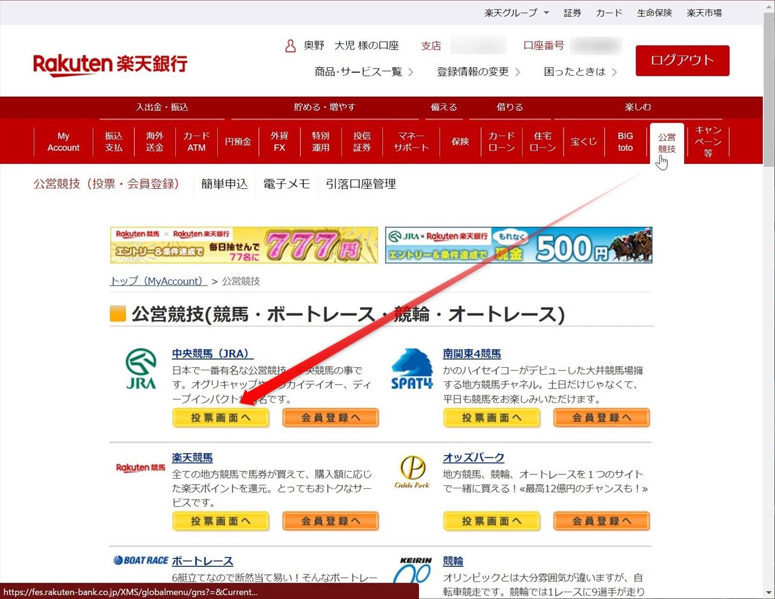
Task: Open the 楽天市場 top link
Action: tap(704, 13)
